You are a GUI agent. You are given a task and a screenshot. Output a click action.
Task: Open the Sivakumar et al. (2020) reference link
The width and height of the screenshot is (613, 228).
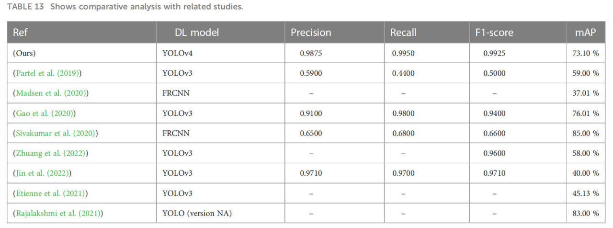[x=55, y=134]
